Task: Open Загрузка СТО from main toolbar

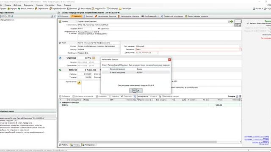Action: click(99, 8)
